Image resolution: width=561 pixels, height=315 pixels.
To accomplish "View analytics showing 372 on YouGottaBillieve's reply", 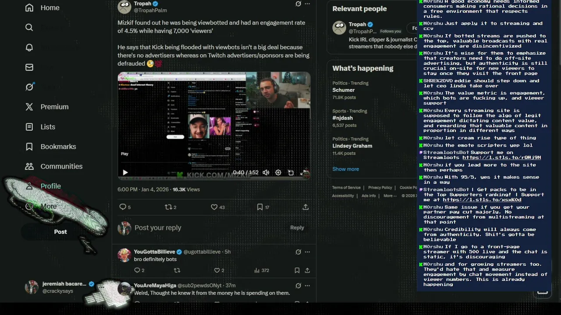I will tap(262, 270).
